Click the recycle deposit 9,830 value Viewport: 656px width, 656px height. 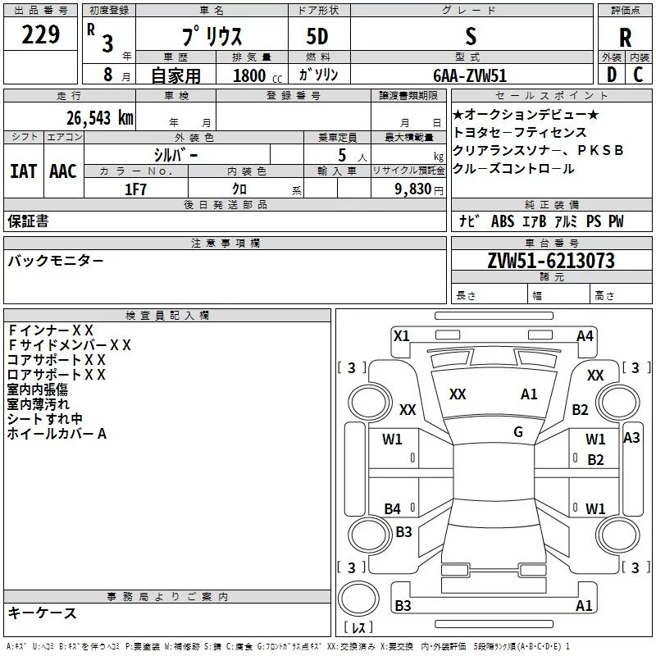tap(413, 189)
